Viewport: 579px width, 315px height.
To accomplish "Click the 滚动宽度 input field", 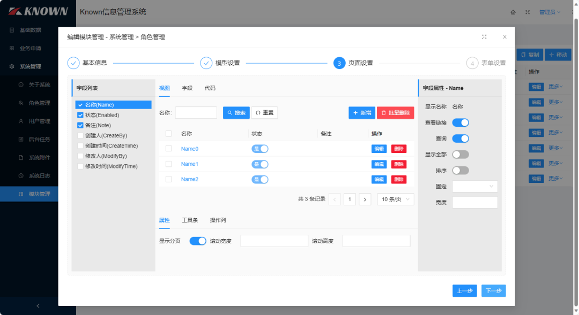I will (274, 241).
